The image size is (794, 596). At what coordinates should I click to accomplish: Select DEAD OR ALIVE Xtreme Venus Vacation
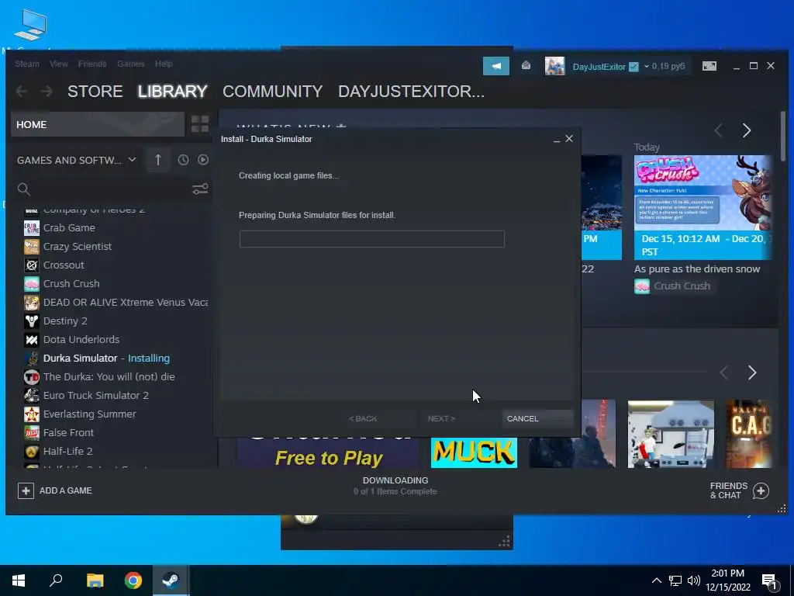click(x=116, y=303)
